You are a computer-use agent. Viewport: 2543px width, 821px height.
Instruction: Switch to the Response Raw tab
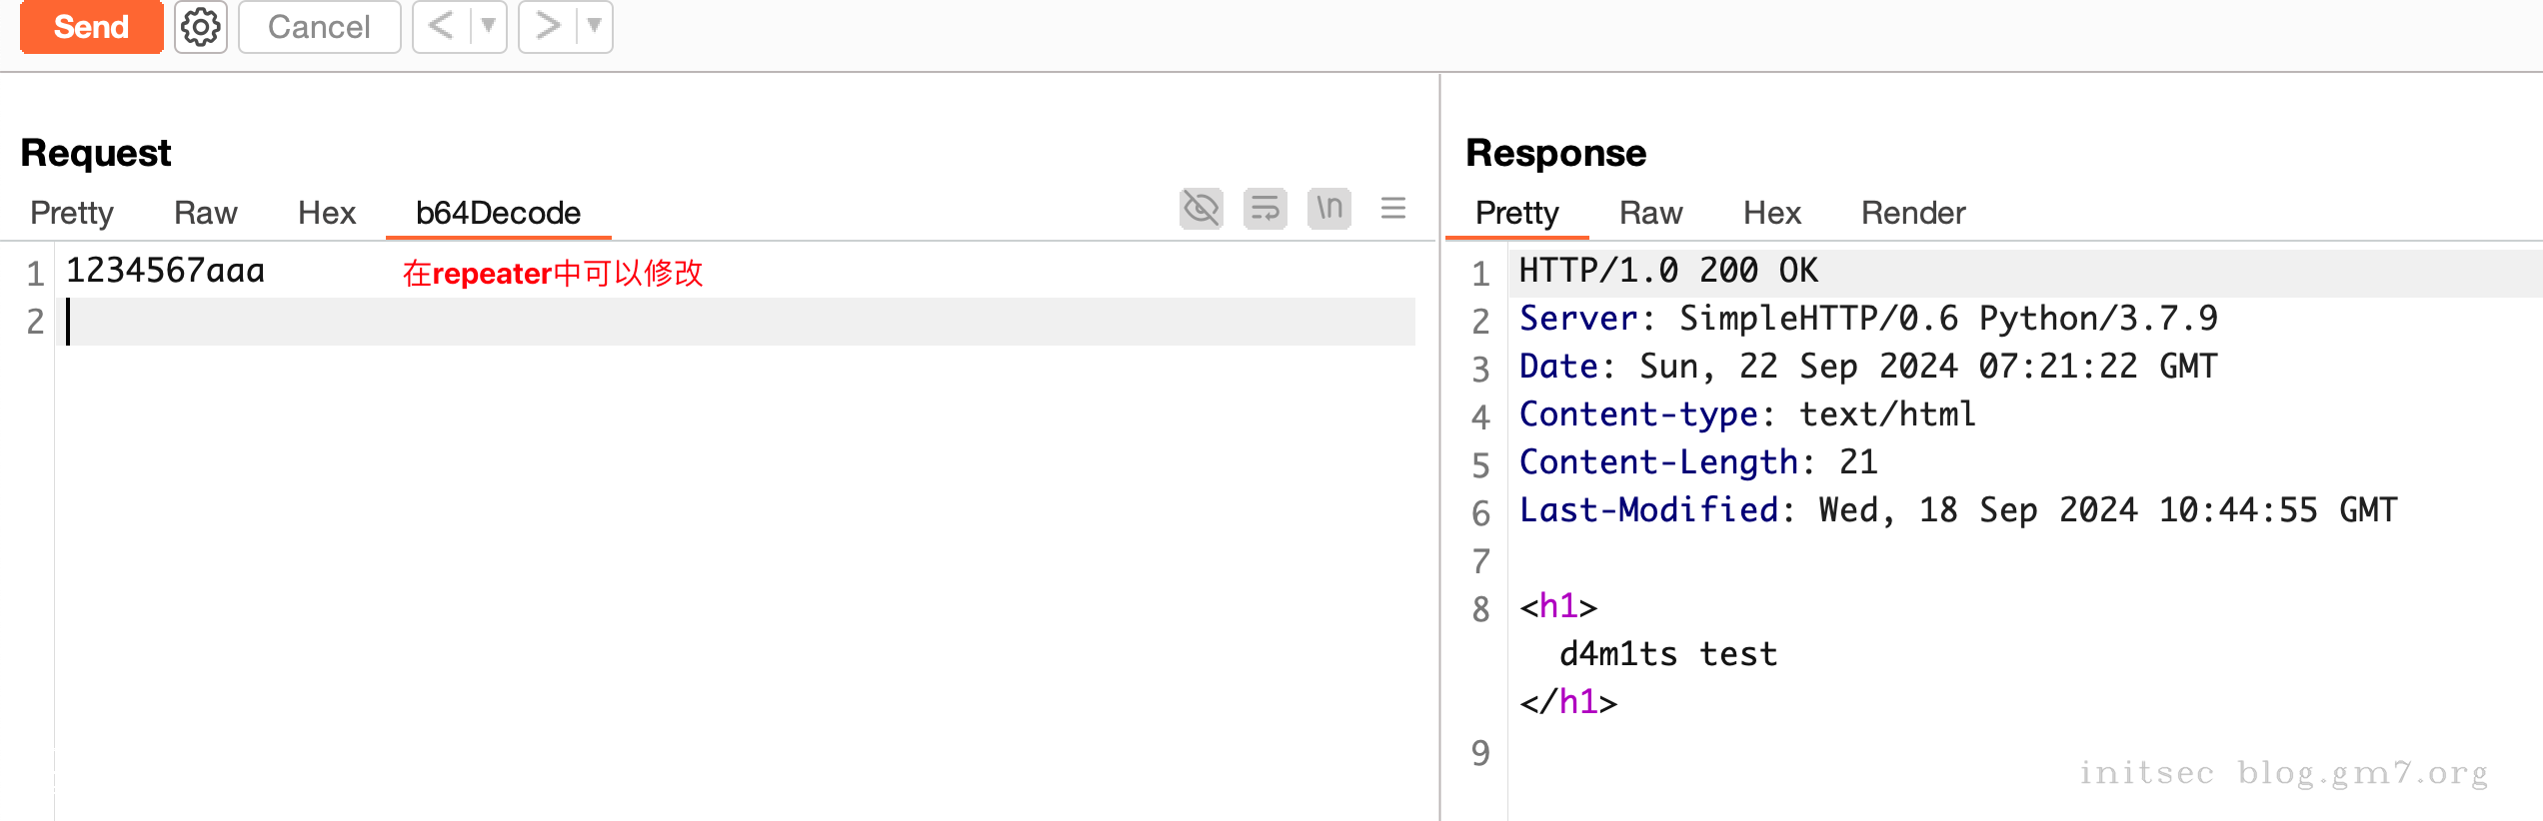point(1650,213)
